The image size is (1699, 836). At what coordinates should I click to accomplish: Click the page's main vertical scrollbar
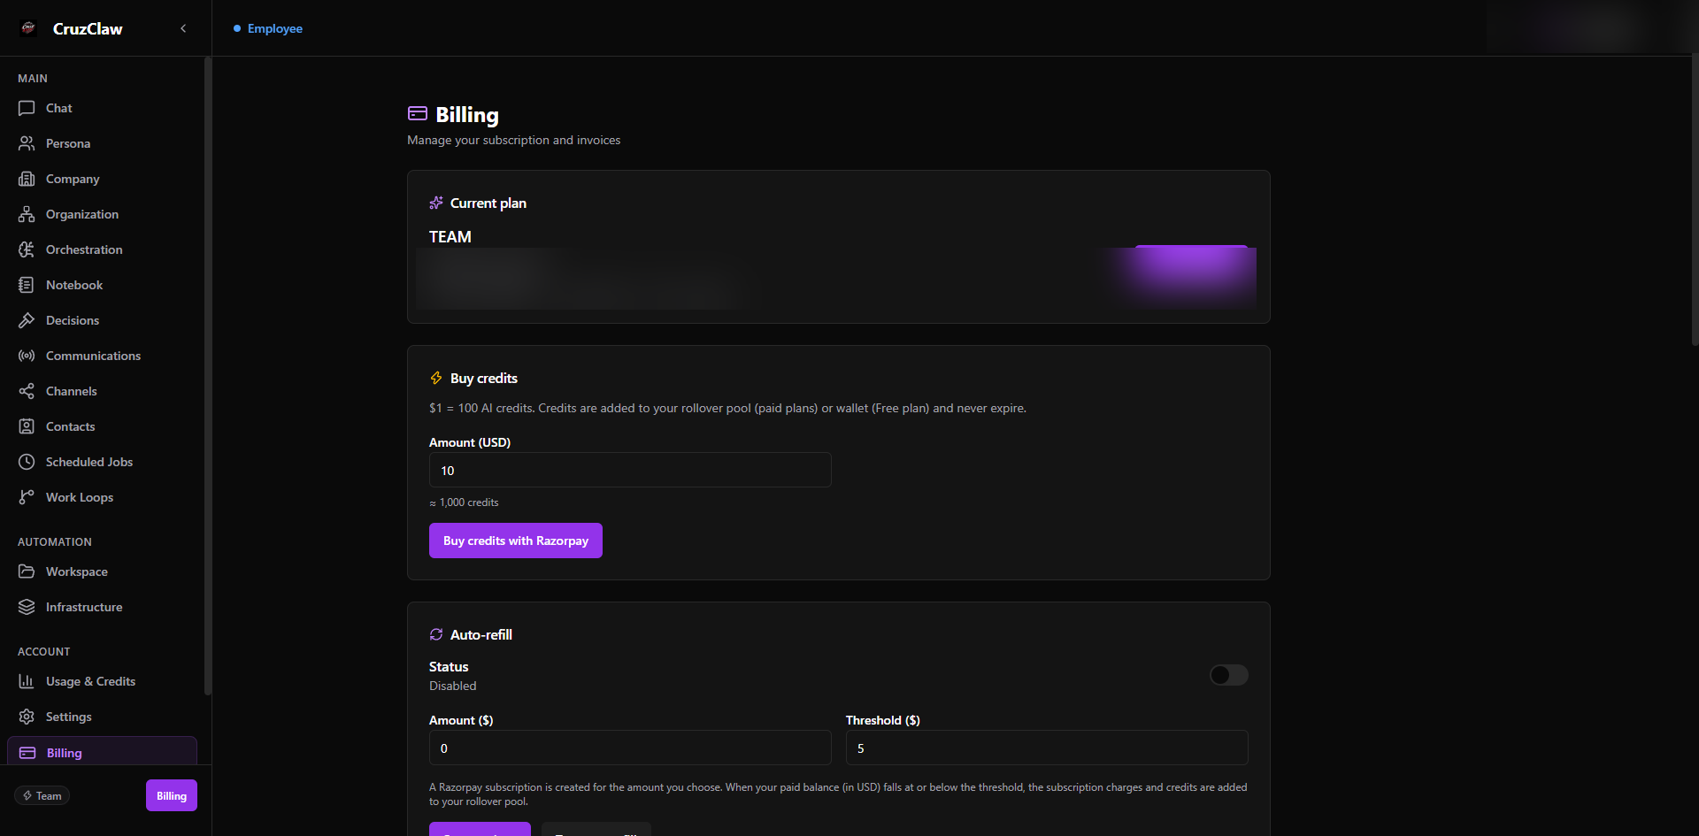1695,199
